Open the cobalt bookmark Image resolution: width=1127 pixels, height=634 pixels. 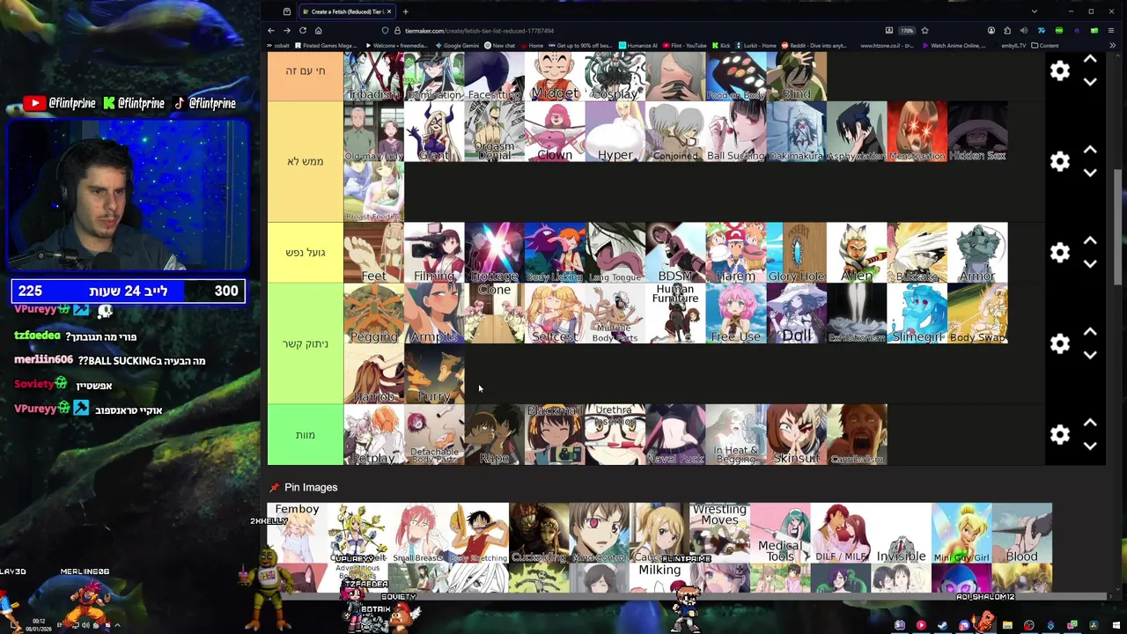click(x=278, y=46)
